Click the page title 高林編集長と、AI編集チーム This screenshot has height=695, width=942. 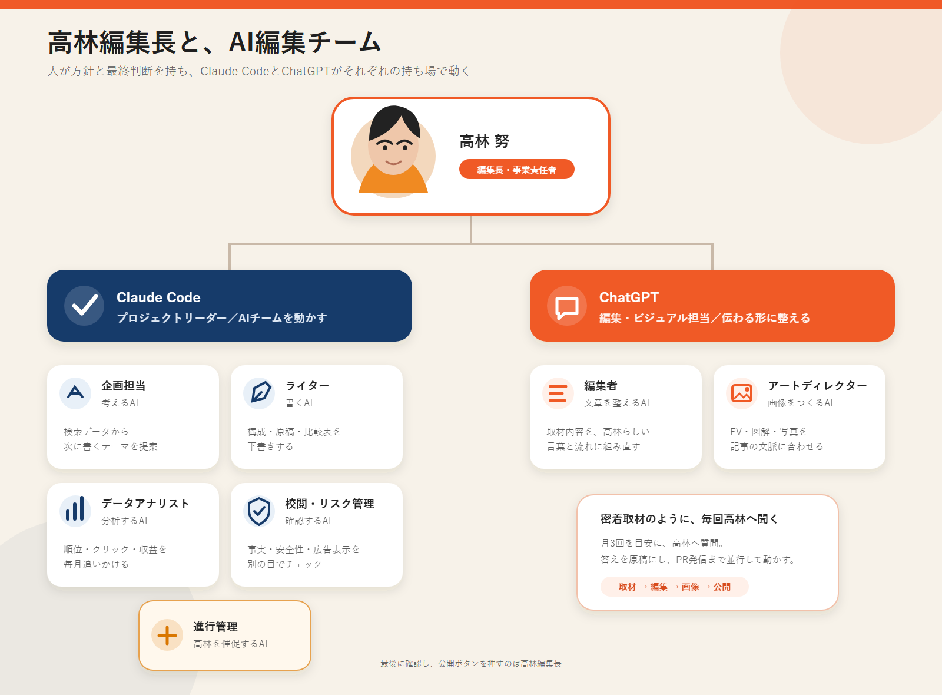tap(215, 42)
